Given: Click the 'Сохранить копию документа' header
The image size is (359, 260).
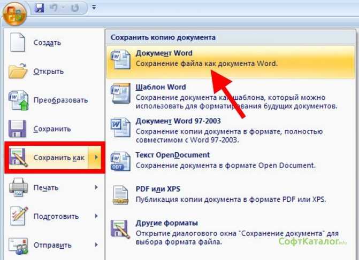Looking at the screenshot, I should click(x=163, y=37).
